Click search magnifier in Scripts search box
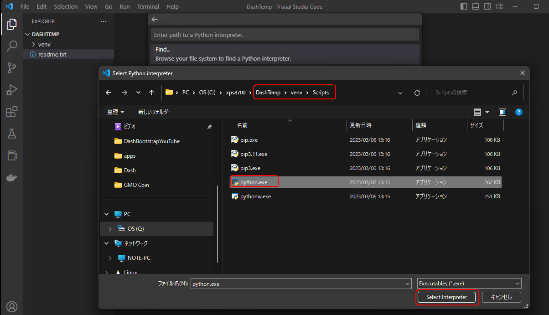Image resolution: width=549 pixels, height=315 pixels. pos(515,93)
